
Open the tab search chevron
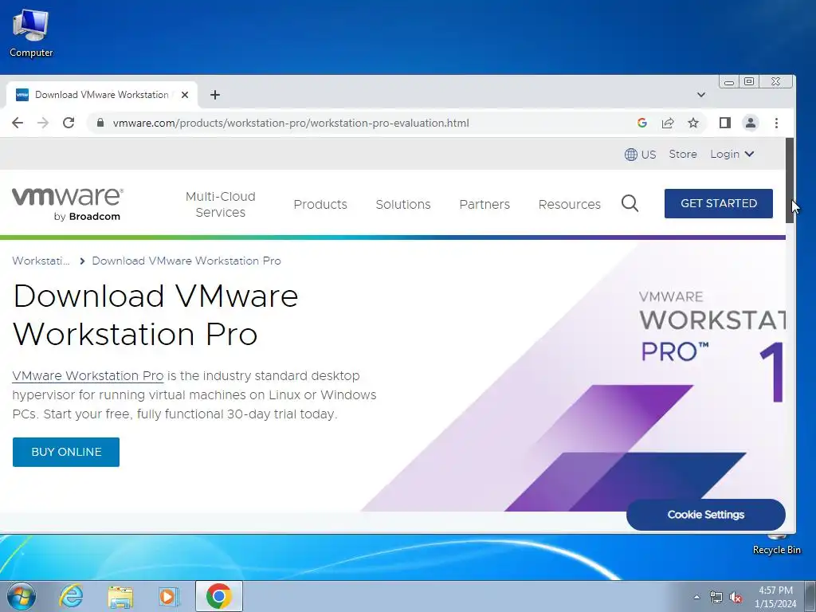pos(701,95)
